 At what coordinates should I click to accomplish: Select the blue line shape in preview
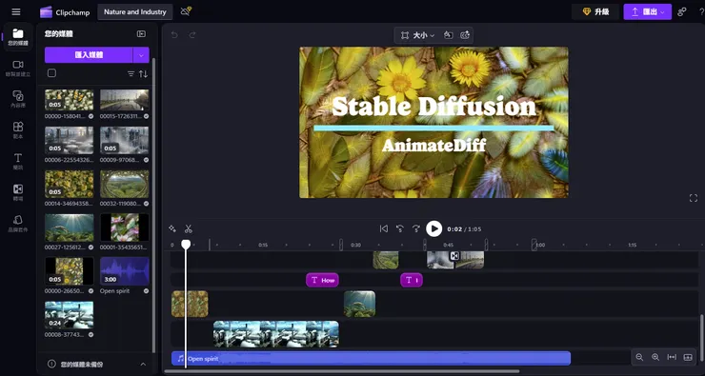tap(433, 128)
